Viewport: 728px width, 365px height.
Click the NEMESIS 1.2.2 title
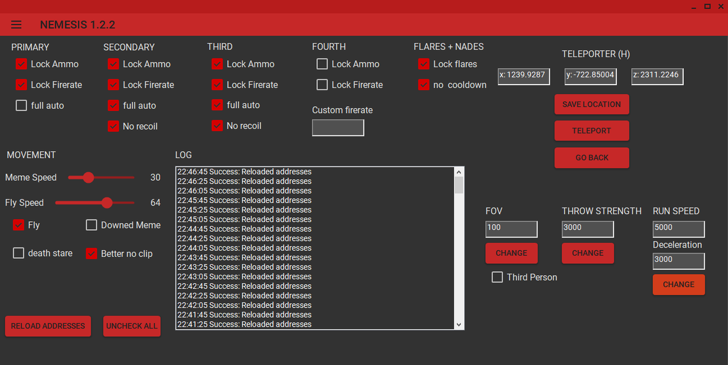77,25
